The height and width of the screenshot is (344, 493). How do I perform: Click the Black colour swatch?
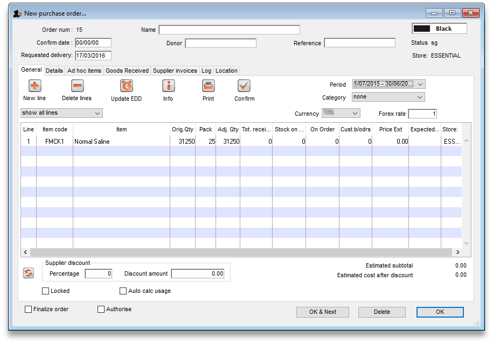click(x=421, y=29)
